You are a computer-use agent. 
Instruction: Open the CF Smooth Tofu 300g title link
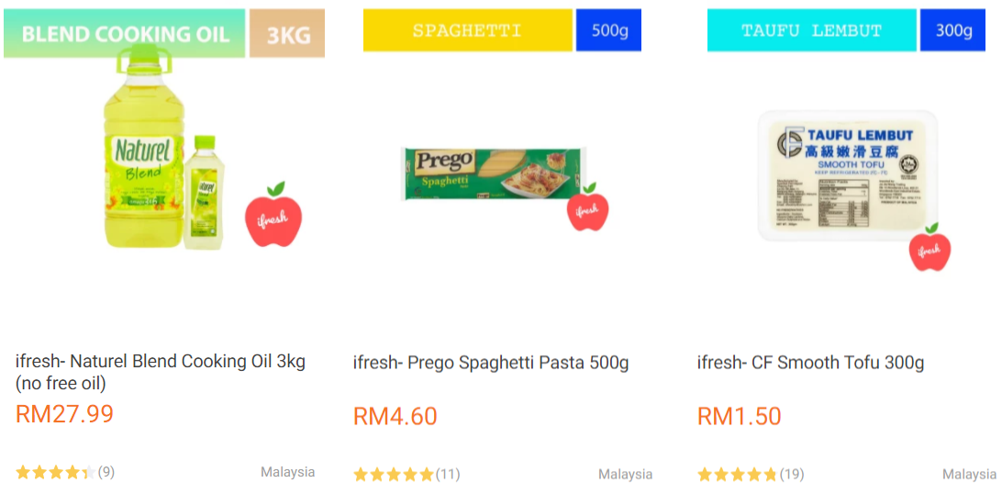pyautogui.click(x=810, y=363)
